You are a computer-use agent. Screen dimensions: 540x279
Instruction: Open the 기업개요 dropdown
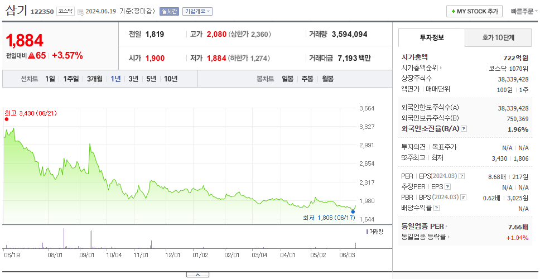(x=197, y=11)
